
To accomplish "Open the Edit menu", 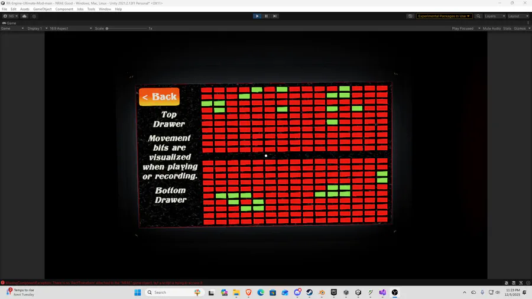I will [x=13, y=9].
